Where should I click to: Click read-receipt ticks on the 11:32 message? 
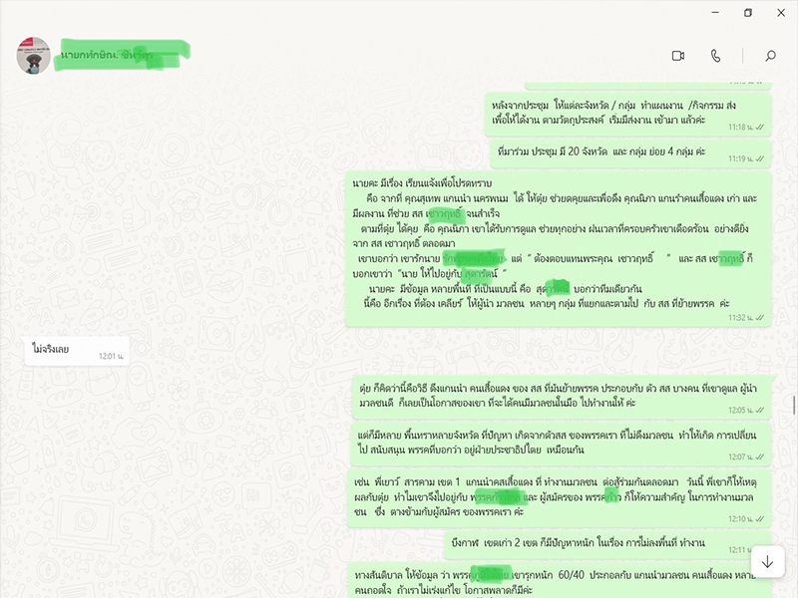click(760, 318)
